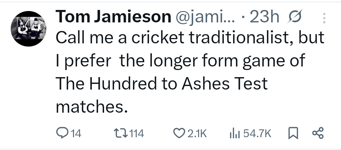This screenshot has width=341, height=150.
Task: Open the tweet via the 23h timestamp
Action: click(264, 17)
